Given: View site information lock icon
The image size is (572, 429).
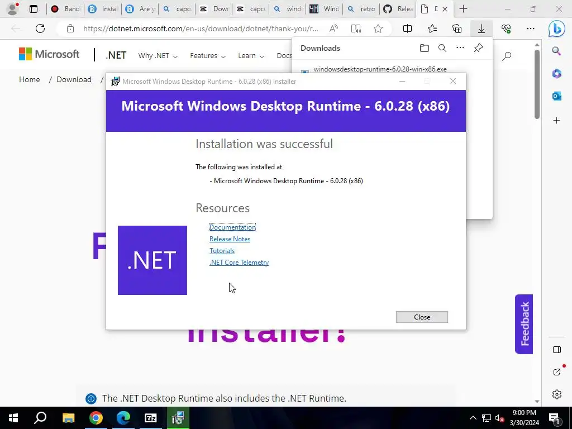Looking at the screenshot, I should point(70,28).
